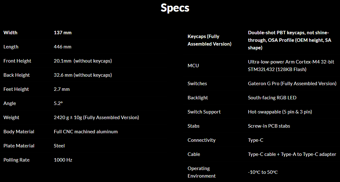The width and height of the screenshot is (340, 182).
Task: Click the Hot-swappable (5 pin & 3 pin) value
Action: point(280,112)
